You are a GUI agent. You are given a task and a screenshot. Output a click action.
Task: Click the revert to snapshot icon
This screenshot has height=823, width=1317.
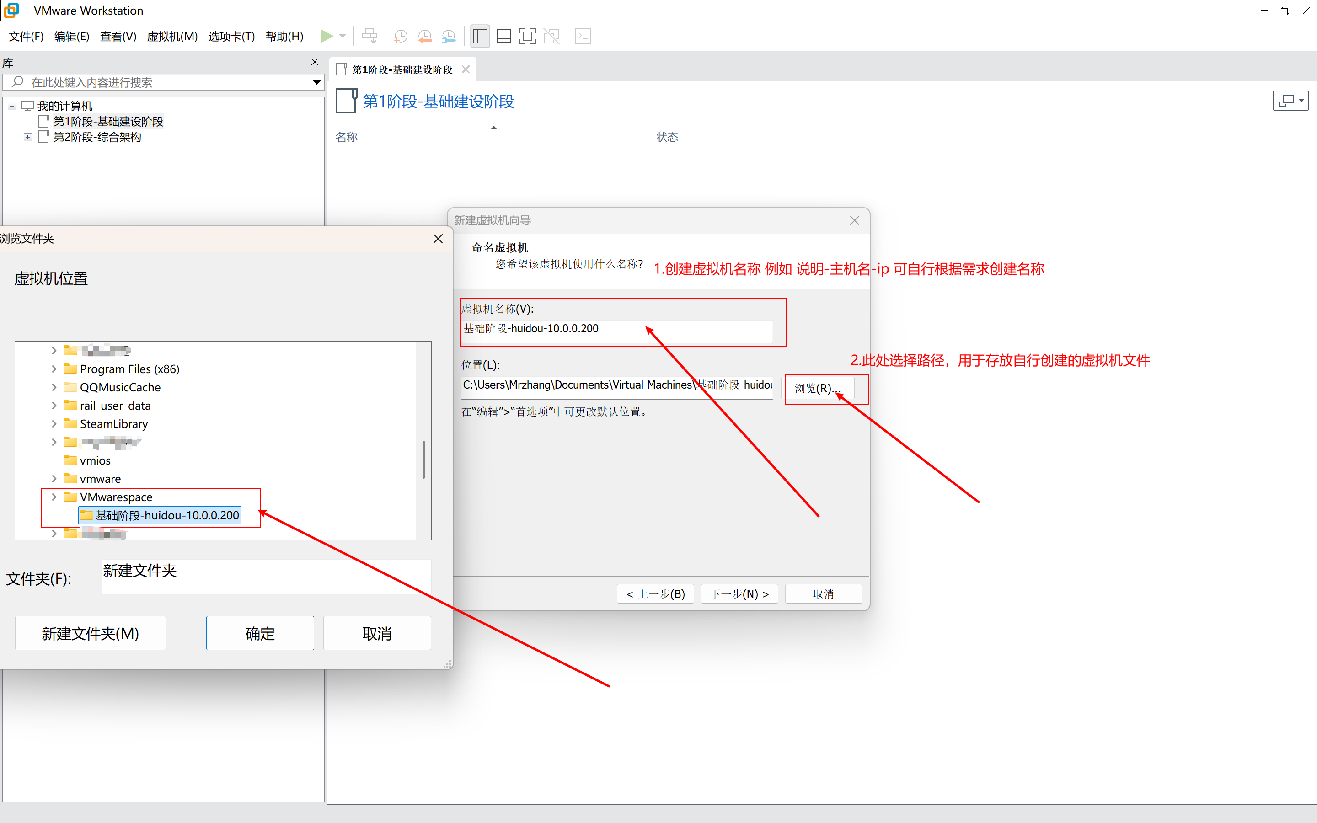click(x=424, y=37)
